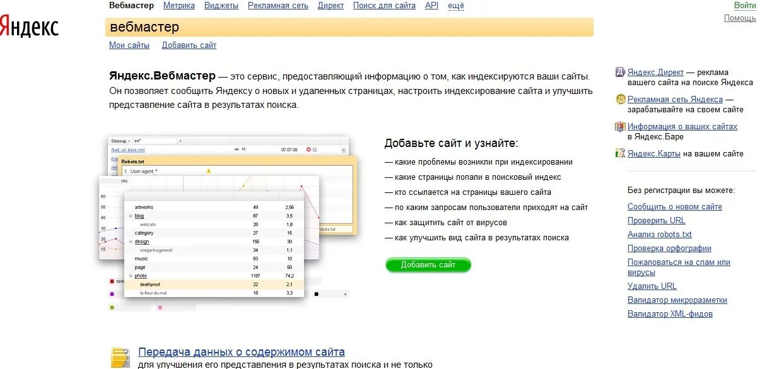767x369 pixels.
Task: Open the Удалить URL link
Action: pyautogui.click(x=652, y=286)
